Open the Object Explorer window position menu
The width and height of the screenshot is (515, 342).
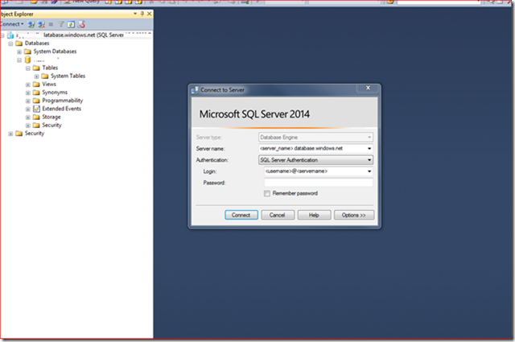tap(135, 14)
